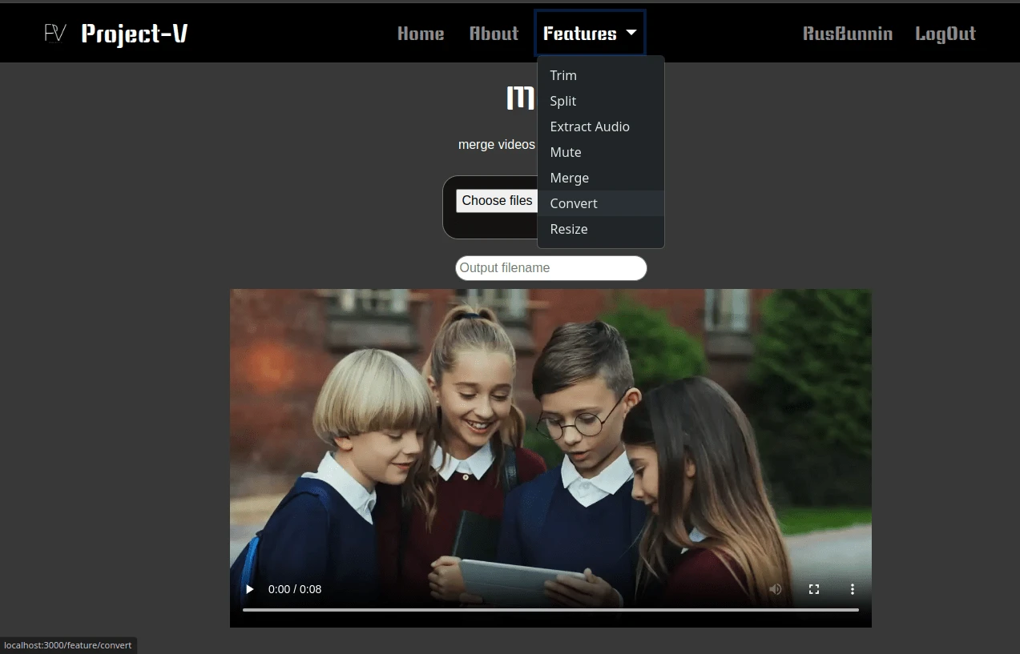
Task: Open the Project-V brand link
Action: pos(135,34)
